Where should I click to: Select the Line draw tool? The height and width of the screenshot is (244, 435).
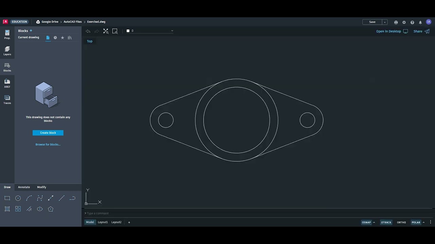point(62,198)
